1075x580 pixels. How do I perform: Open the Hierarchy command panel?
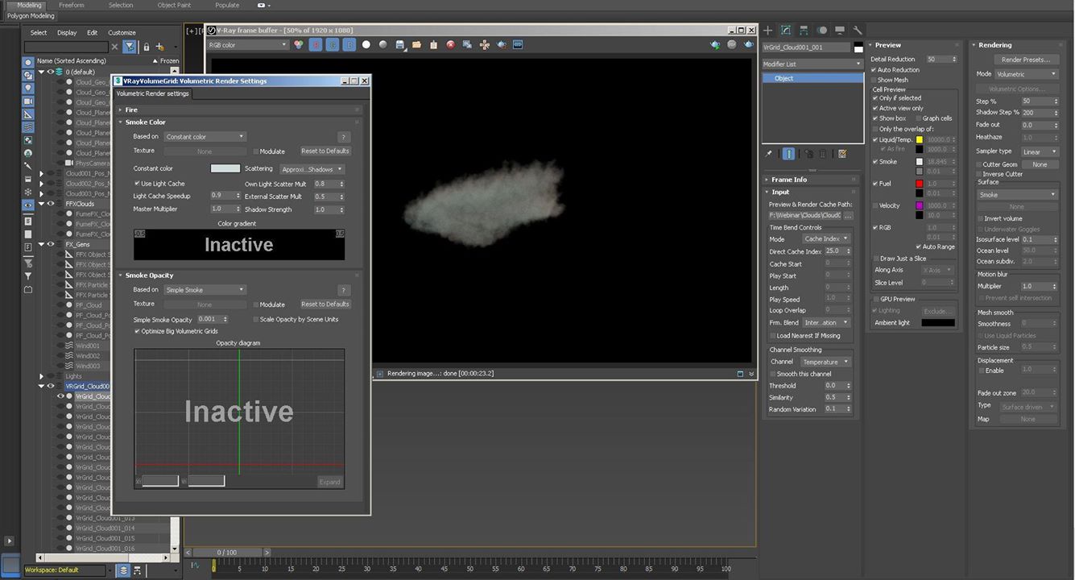(x=804, y=31)
